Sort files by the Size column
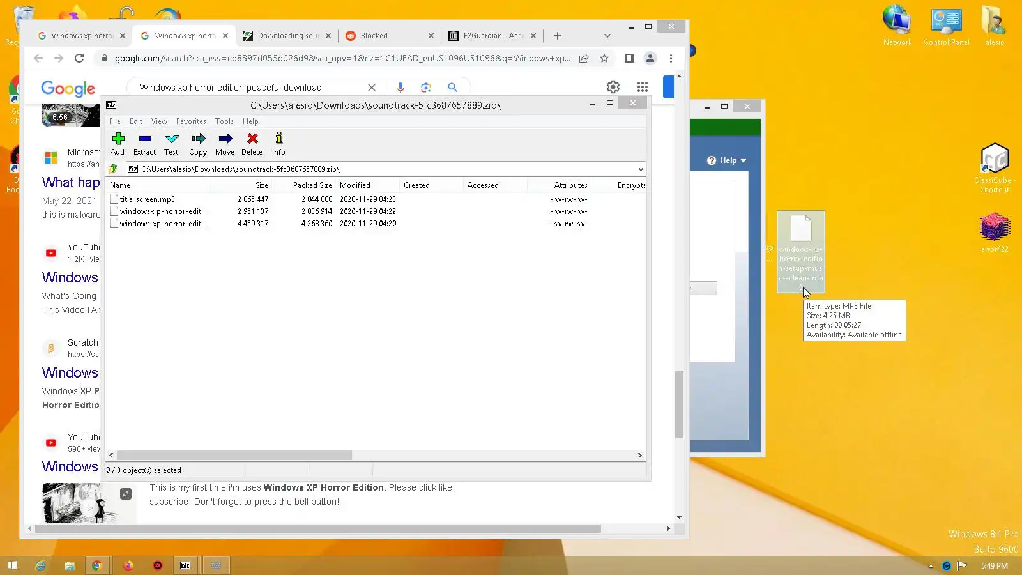This screenshot has width=1022, height=575. [x=240, y=185]
